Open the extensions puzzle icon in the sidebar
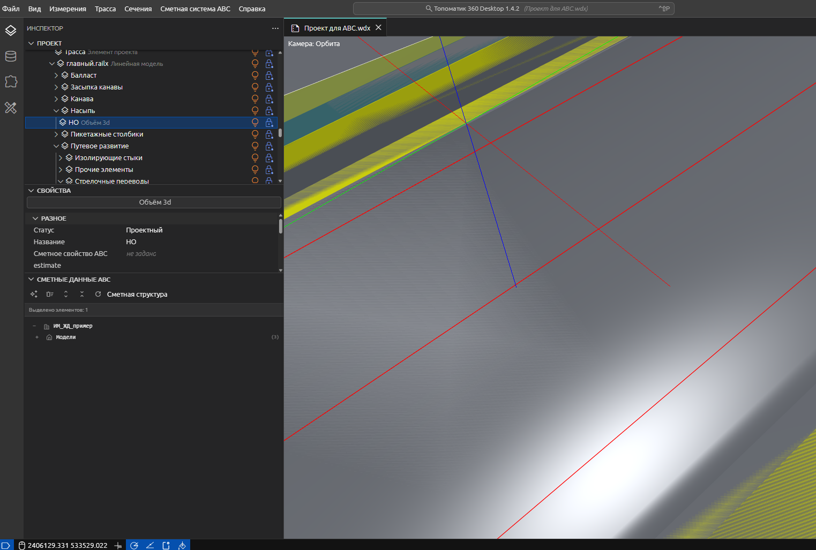 pyautogui.click(x=11, y=81)
